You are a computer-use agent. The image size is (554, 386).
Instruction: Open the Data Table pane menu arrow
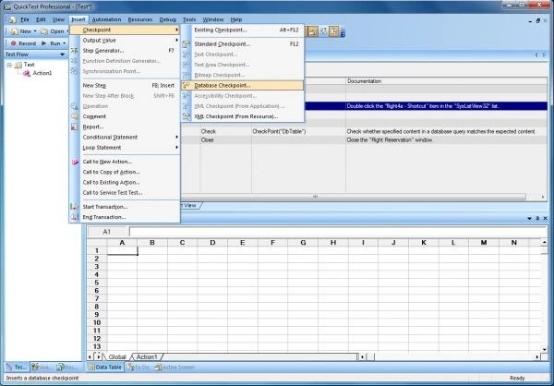click(529, 219)
